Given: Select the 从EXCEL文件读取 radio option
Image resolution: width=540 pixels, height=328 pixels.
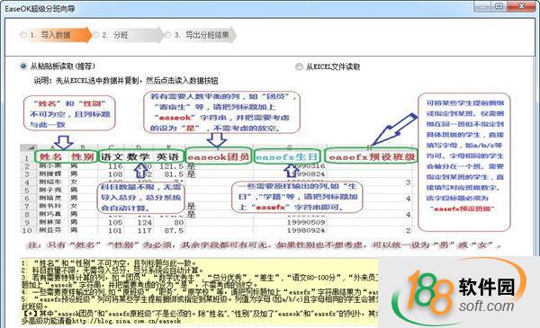Looking at the screenshot, I should click(299, 66).
